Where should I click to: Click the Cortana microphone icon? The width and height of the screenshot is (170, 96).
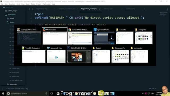(46, 94)
